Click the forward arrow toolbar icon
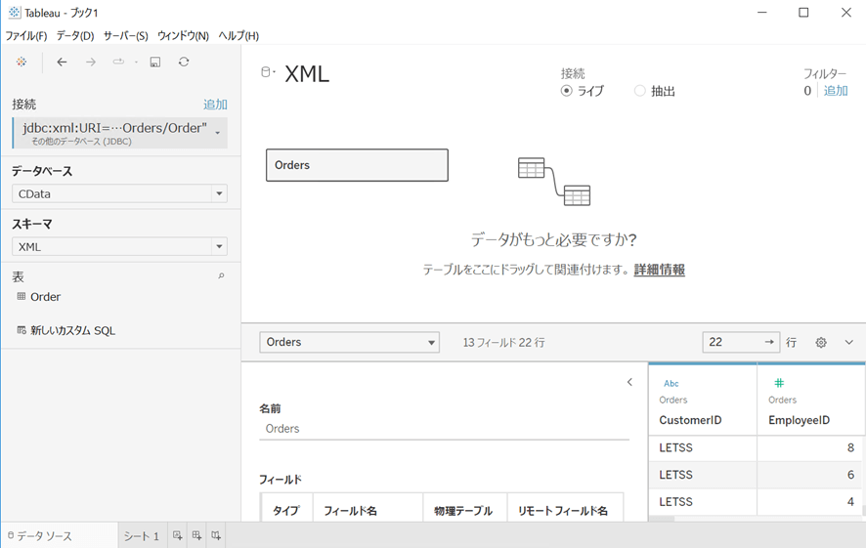 click(x=91, y=62)
